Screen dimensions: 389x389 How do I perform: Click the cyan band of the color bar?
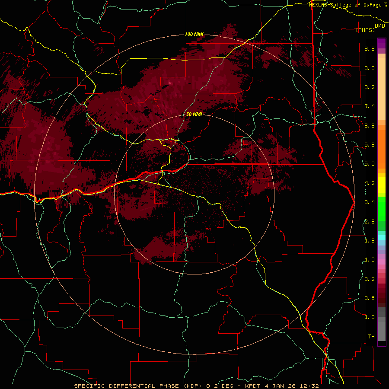(382, 237)
